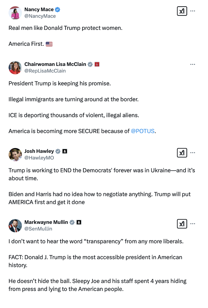Click Nancy Mace's blue verified badge
This screenshot has width=208, height=308.
(58, 10)
